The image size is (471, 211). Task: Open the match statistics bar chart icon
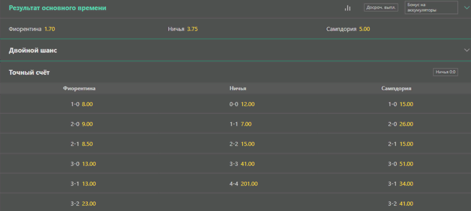click(348, 8)
